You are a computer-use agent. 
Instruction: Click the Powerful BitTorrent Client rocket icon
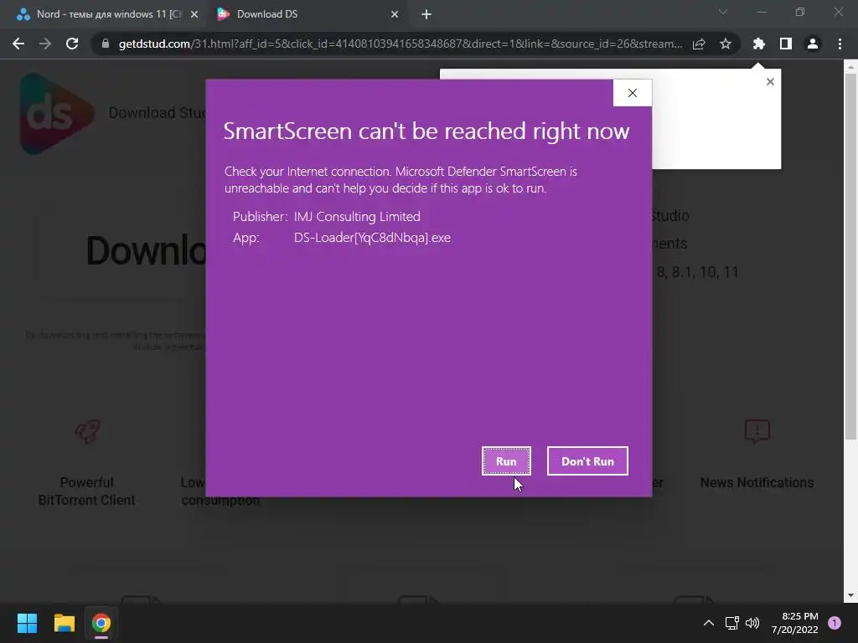click(87, 431)
